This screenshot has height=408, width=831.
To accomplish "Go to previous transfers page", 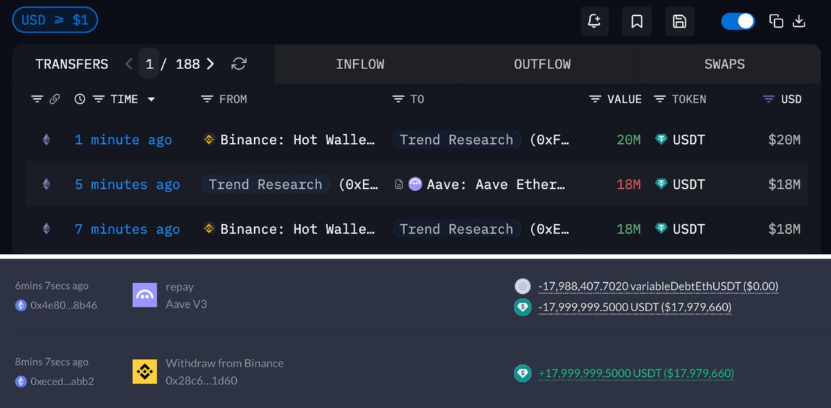I will point(129,64).
